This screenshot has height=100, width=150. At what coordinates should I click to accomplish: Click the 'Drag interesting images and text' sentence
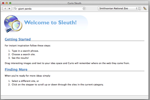(x=67, y=63)
